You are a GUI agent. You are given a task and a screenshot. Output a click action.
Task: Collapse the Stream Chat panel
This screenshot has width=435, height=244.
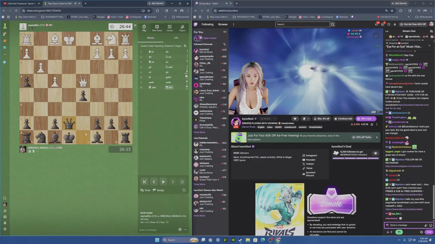click(x=387, y=31)
